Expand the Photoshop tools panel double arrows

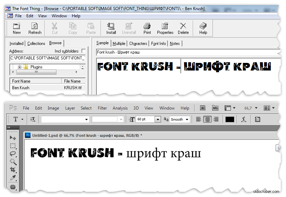point(9,127)
